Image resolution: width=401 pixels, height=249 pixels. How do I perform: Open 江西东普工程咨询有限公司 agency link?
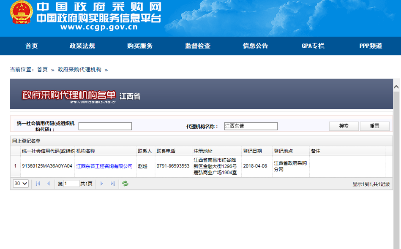click(104, 166)
